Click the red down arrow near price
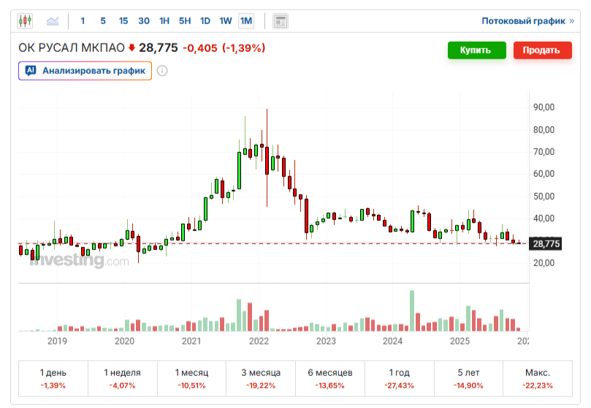Screen dimensions: 591x408 (131, 48)
